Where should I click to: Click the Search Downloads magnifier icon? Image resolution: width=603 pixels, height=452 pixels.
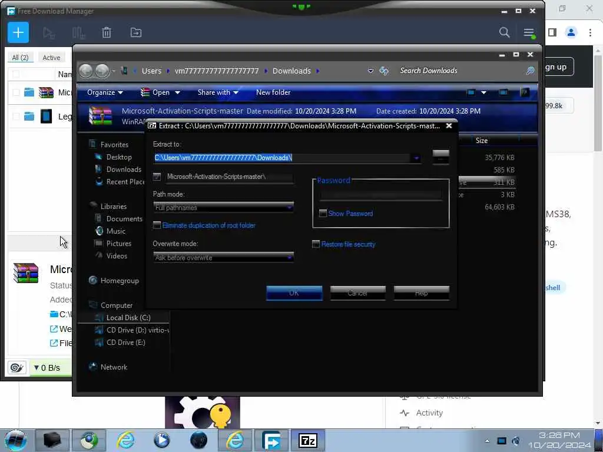click(x=531, y=71)
